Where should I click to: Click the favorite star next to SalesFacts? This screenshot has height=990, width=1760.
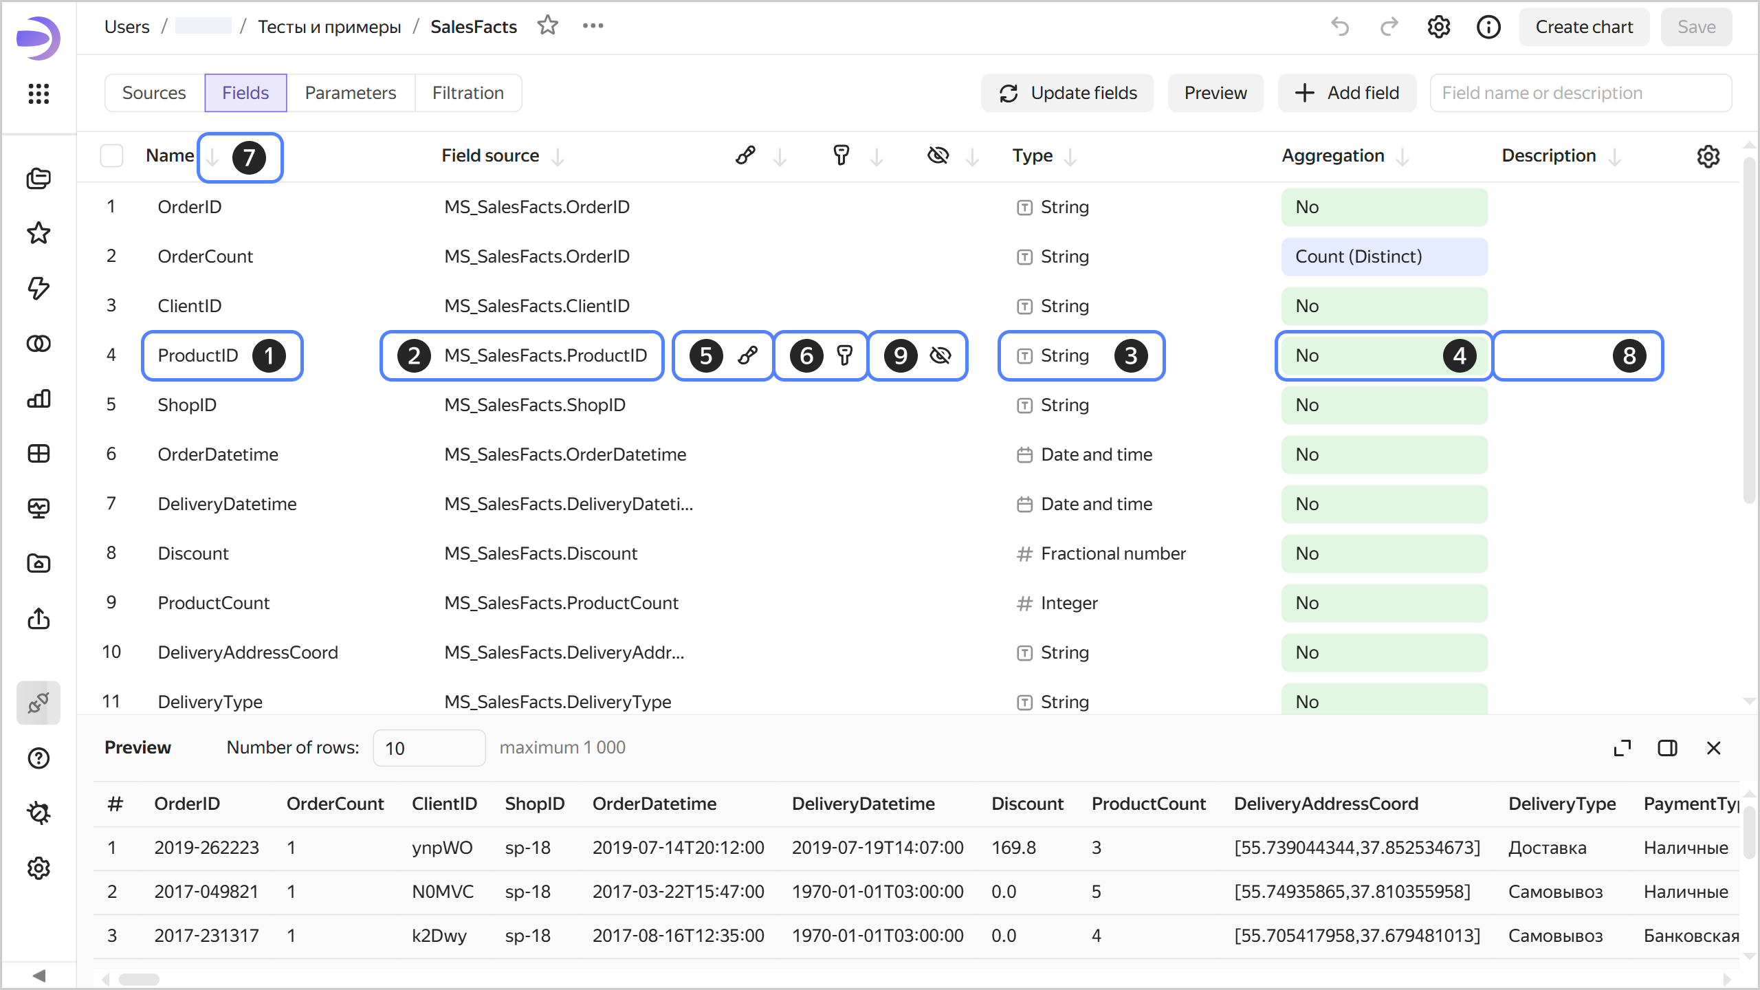pyautogui.click(x=548, y=26)
